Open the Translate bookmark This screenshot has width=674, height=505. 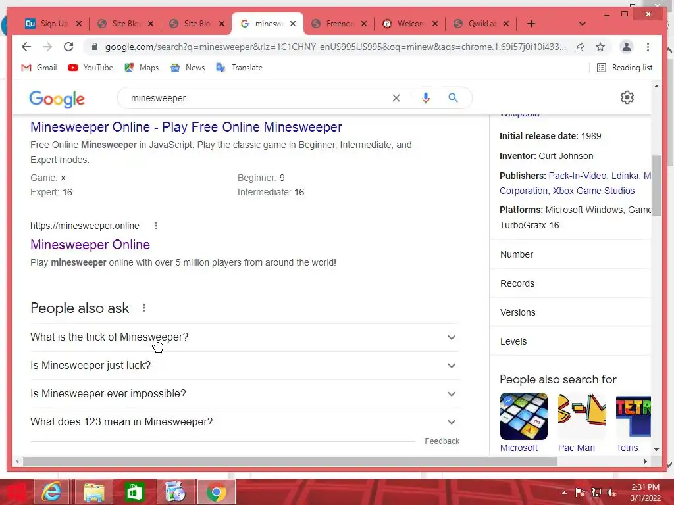pos(240,68)
